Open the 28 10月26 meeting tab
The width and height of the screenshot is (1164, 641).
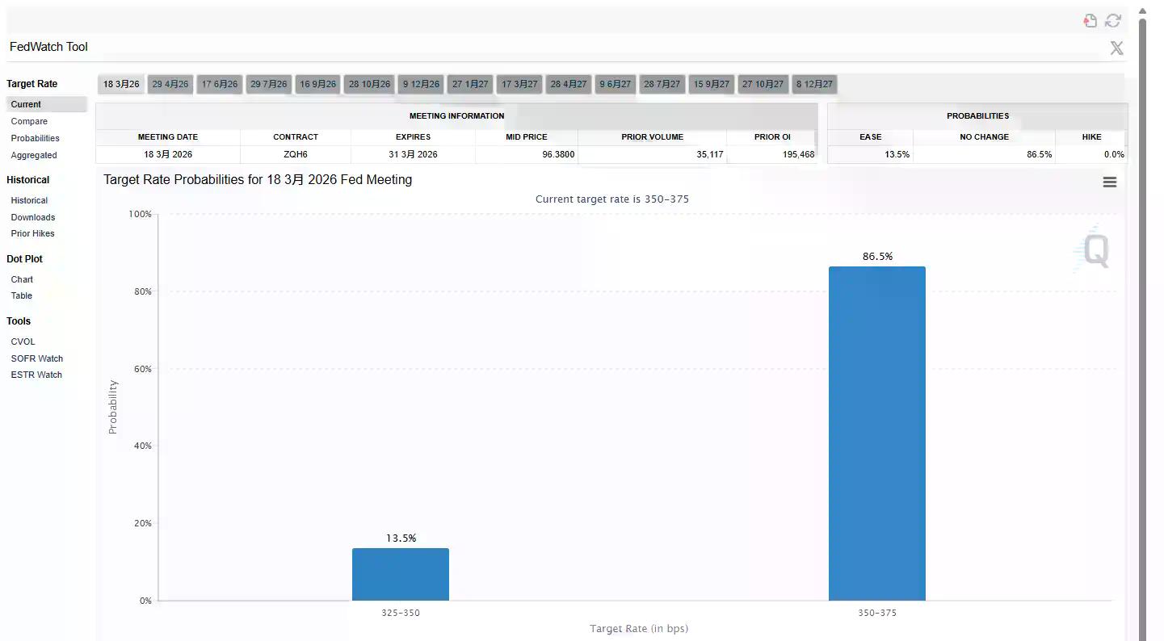point(369,84)
